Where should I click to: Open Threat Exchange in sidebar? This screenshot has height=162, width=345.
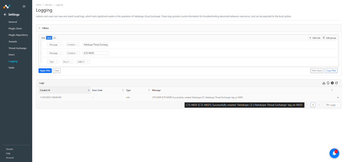[x=18, y=48]
